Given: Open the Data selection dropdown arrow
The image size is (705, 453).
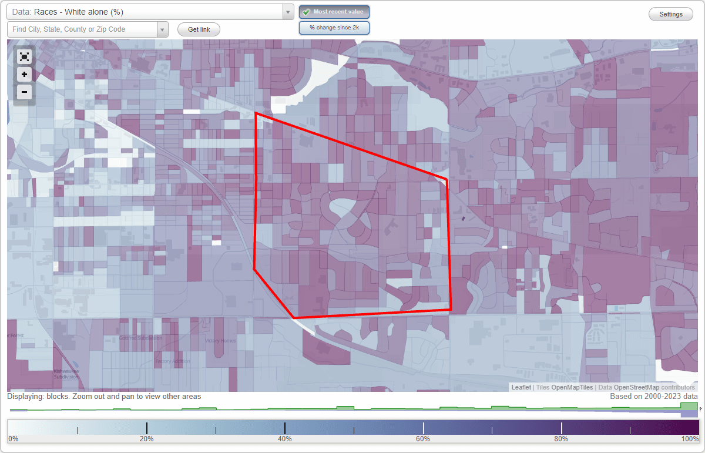Looking at the screenshot, I should (x=288, y=12).
